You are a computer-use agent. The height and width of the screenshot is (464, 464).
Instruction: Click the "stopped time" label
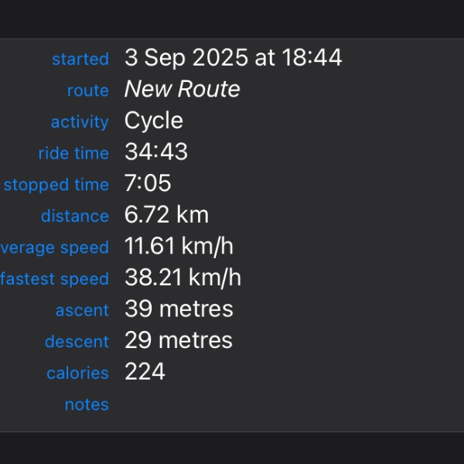[x=56, y=185]
